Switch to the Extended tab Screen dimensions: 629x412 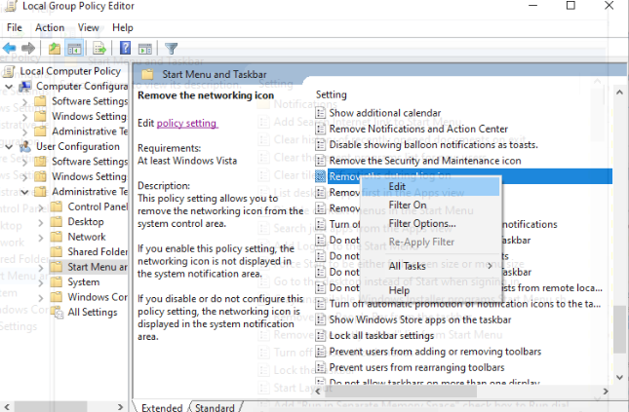162,407
